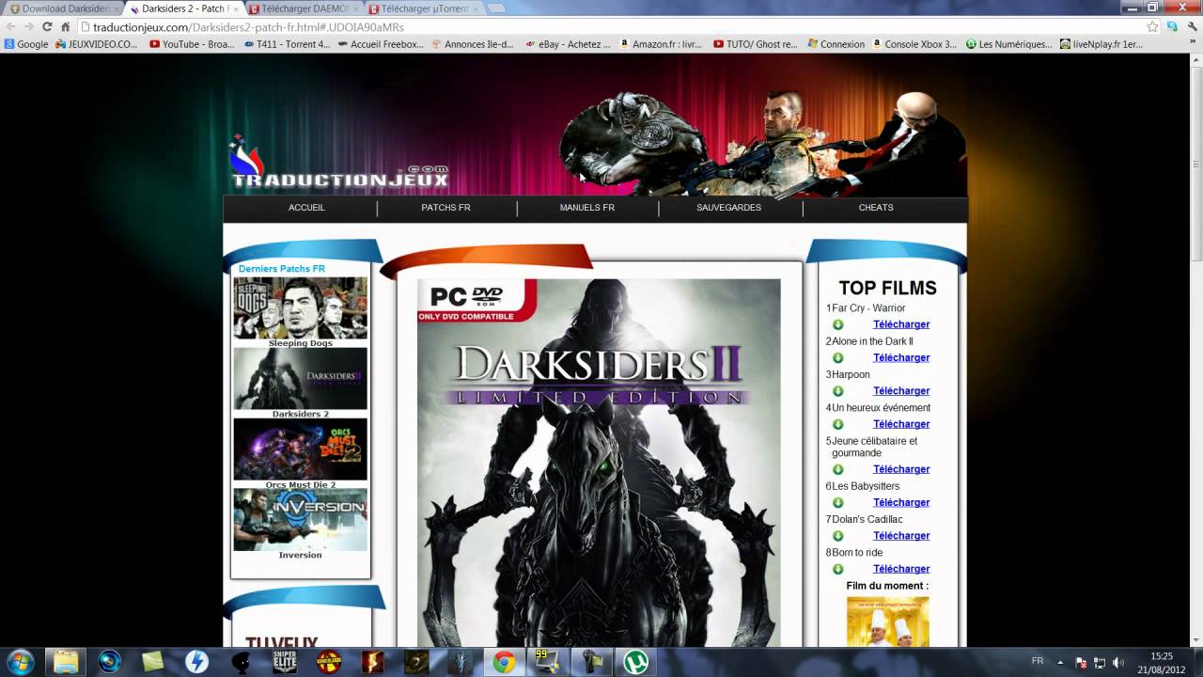Click the green download arrow under Alone in the Dark II
The width and height of the screenshot is (1203, 677).
(x=837, y=357)
